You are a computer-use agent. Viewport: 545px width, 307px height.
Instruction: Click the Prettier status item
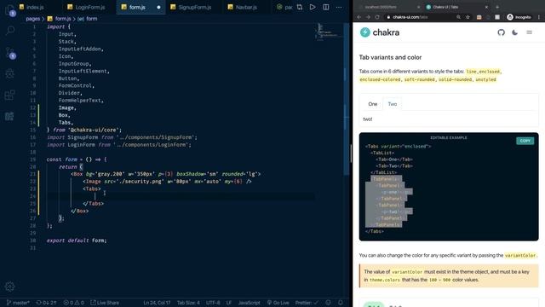tap(307, 303)
